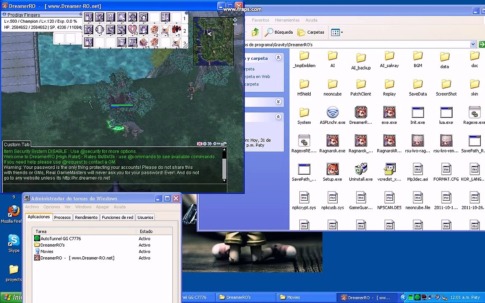Select the Mp3dec.asi file
The height and width of the screenshot is (303, 485).
[418, 173]
